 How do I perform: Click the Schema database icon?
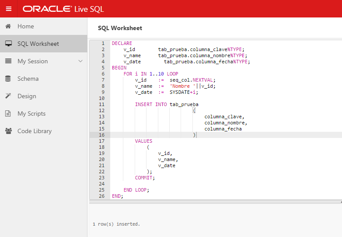8,79
